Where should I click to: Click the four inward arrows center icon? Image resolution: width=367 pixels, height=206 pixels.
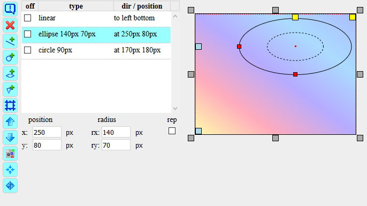click(x=10, y=170)
